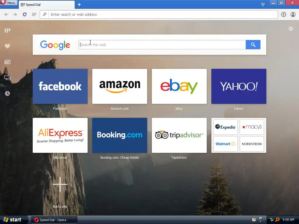
Task: Open Nordstrom in the folder tile
Action: (252, 144)
